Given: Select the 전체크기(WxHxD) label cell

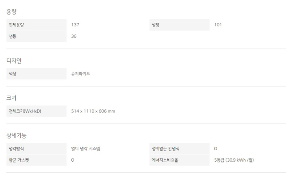Looking at the screenshot, I should tap(36, 111).
